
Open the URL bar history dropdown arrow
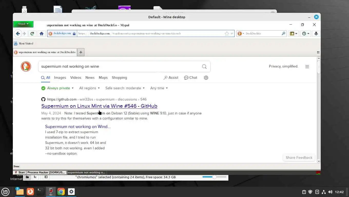point(232,34)
